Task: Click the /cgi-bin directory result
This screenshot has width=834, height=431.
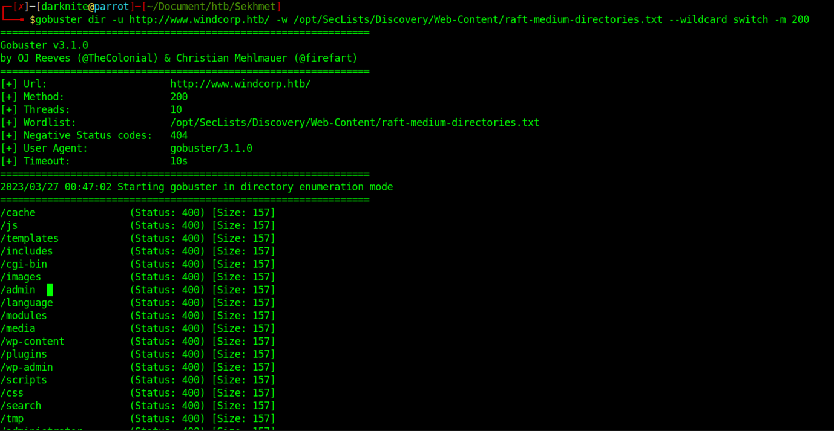Action: coord(24,264)
